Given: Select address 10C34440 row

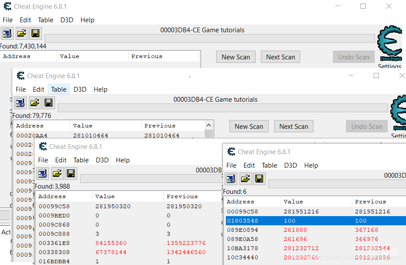Looking at the screenshot, I should [316, 258].
